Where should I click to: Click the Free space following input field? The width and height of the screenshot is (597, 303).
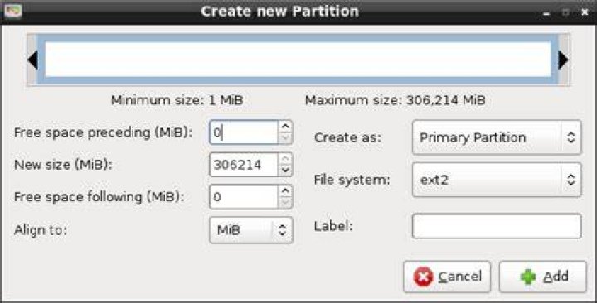click(244, 196)
